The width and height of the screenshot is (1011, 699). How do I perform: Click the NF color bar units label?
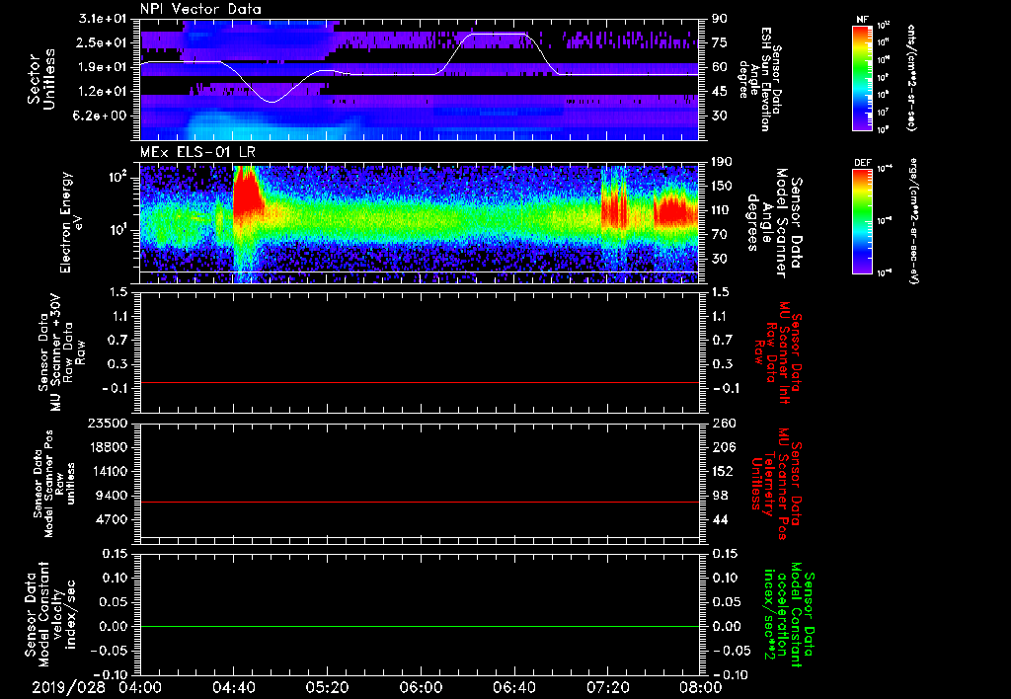[911, 78]
